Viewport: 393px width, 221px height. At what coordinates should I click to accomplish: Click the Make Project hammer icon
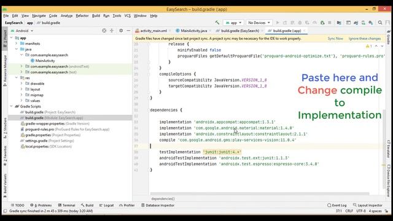click(x=217, y=23)
